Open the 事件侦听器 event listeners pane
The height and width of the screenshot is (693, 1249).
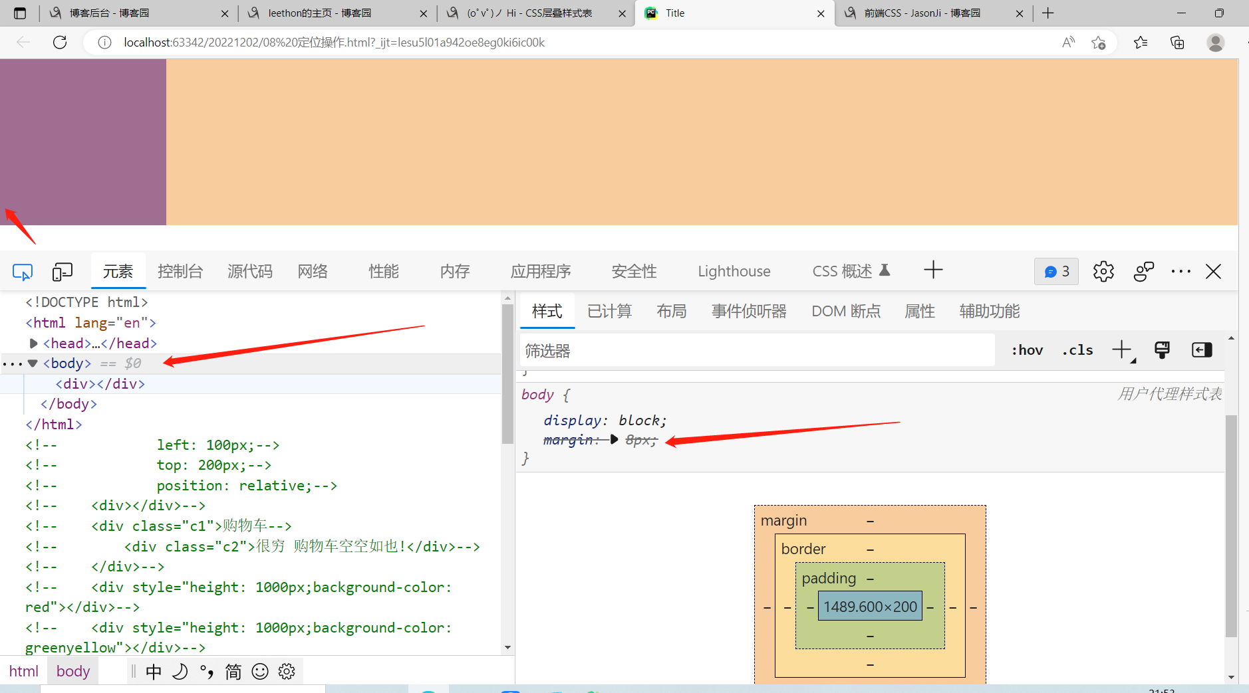coord(749,311)
